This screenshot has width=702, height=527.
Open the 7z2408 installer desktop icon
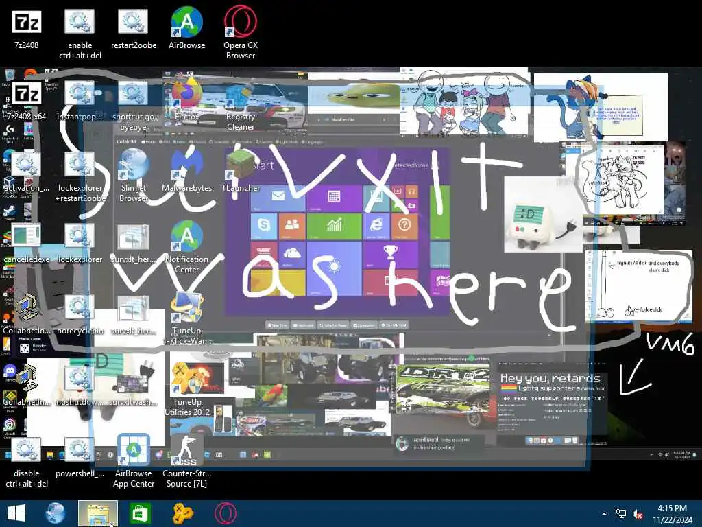[x=27, y=30]
